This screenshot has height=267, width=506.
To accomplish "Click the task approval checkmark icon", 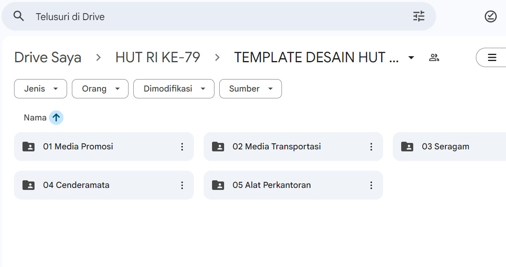I will pyautogui.click(x=490, y=16).
